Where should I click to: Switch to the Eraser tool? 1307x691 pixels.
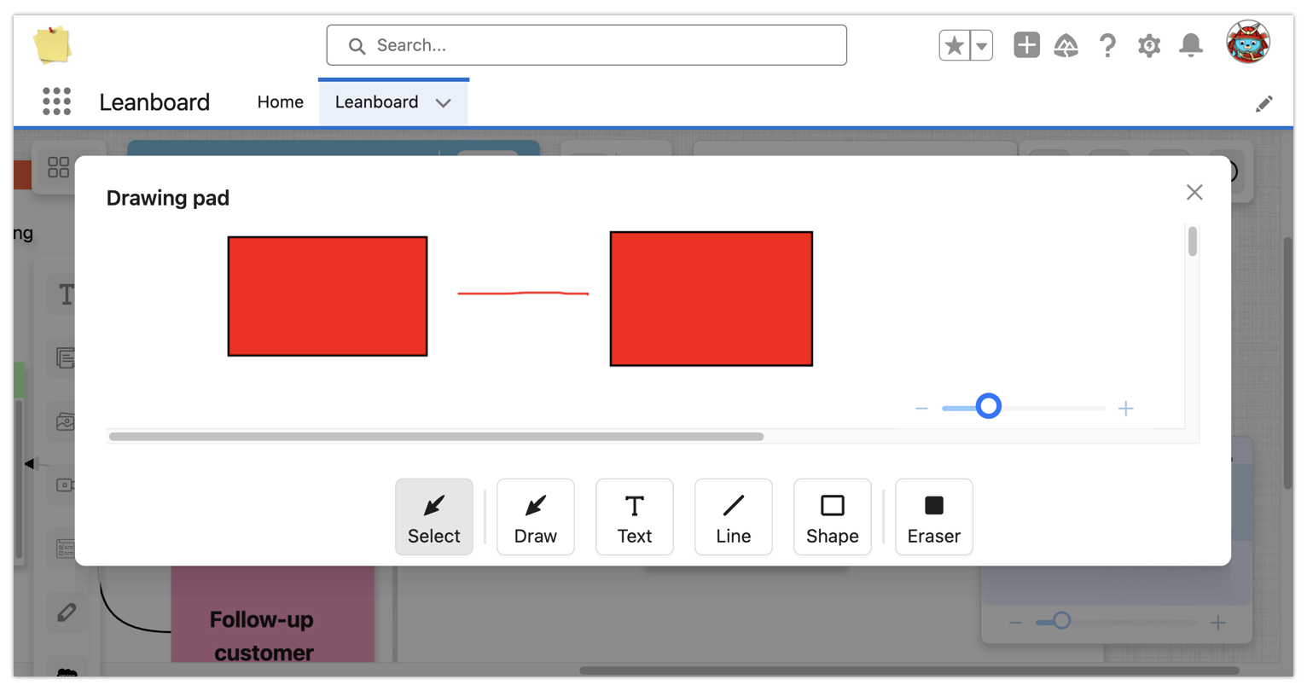933,517
